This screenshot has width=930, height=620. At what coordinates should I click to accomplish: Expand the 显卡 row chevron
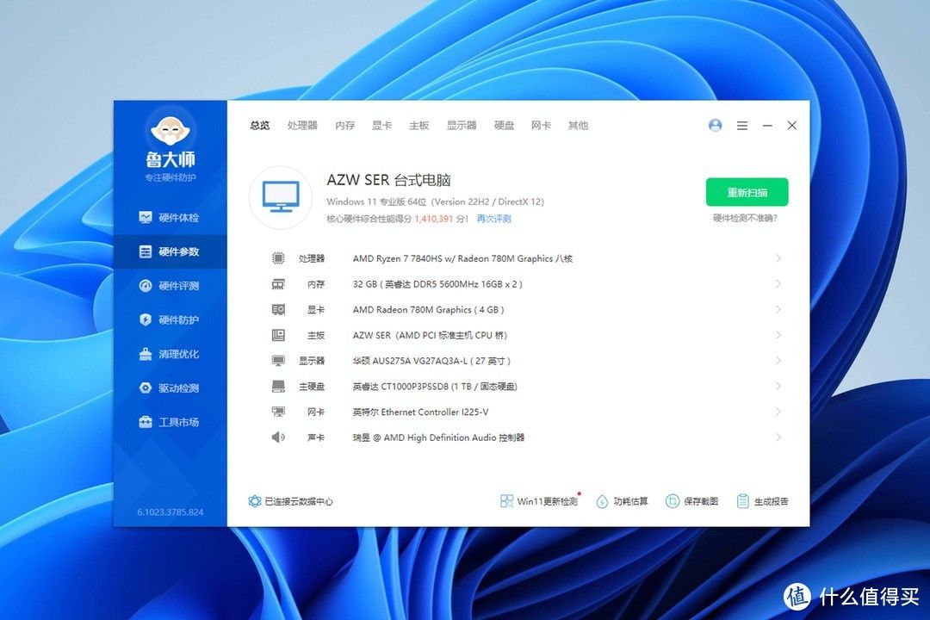pos(778,309)
